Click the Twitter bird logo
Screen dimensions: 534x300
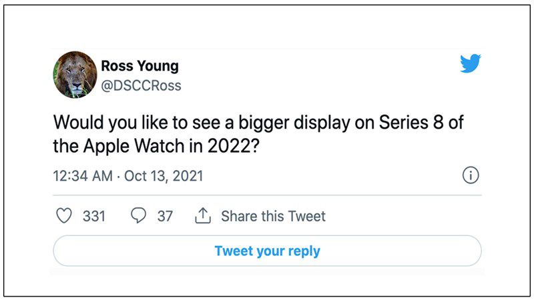point(470,65)
